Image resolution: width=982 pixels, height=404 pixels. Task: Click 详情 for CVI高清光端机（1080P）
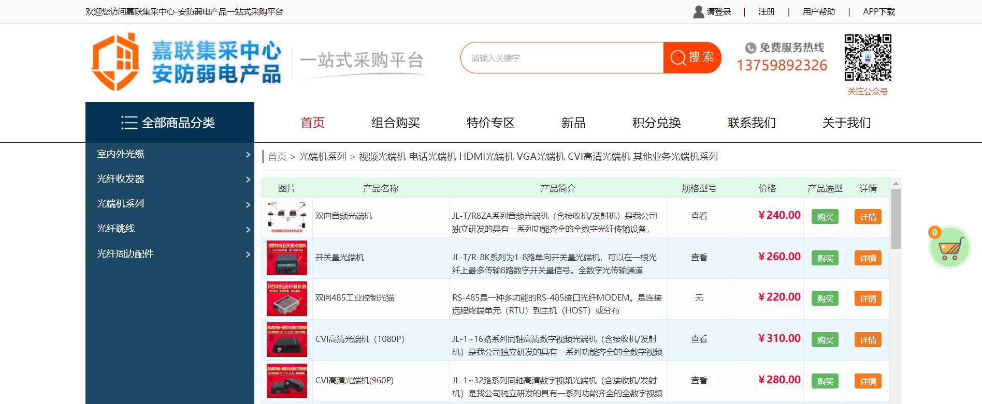(x=868, y=340)
